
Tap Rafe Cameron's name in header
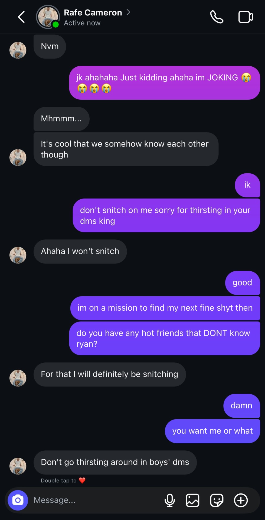pyautogui.click(x=93, y=13)
